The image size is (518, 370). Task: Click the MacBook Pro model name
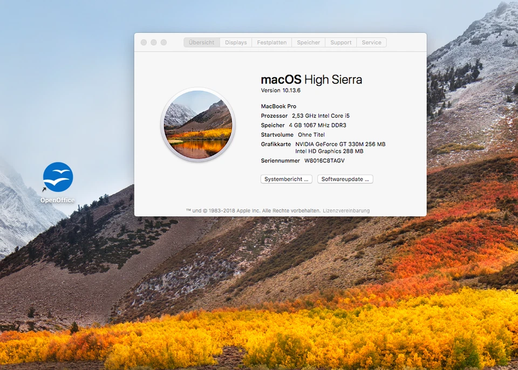click(278, 106)
